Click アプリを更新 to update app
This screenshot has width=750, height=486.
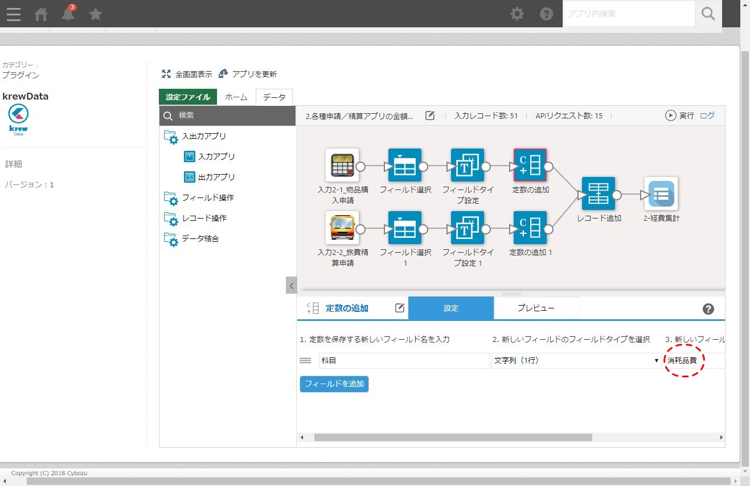point(248,74)
